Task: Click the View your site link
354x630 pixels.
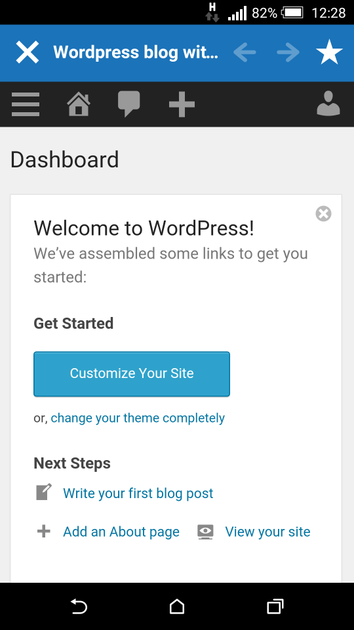Action: coord(267,532)
